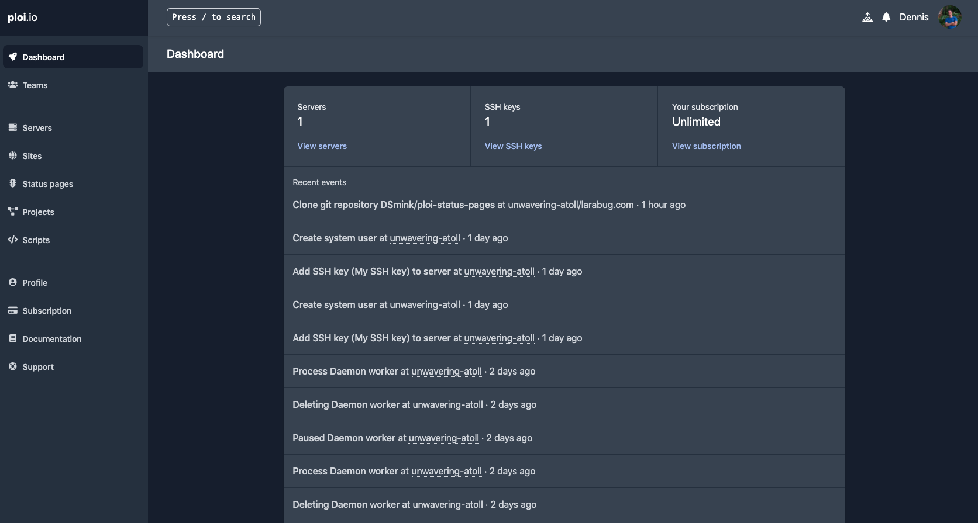Click the Scripts code icon
This screenshot has height=523, width=978.
coord(13,240)
